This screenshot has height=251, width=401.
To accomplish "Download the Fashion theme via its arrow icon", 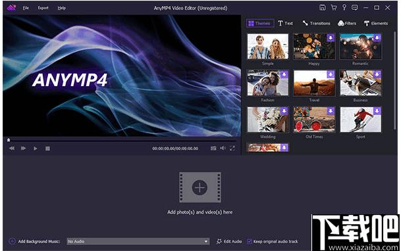I will [284, 74].
